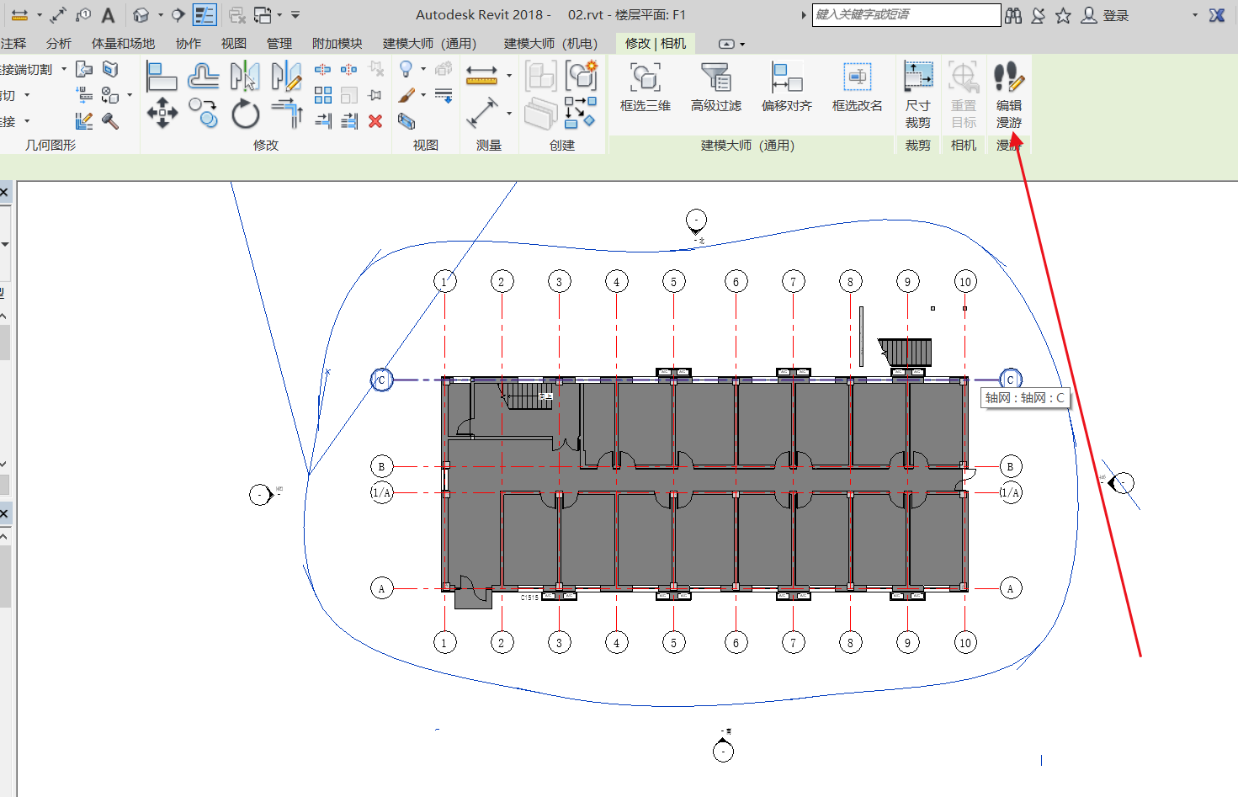The image size is (1238, 797).
Task: Select the grid bubble C on left
Action: [x=381, y=380]
